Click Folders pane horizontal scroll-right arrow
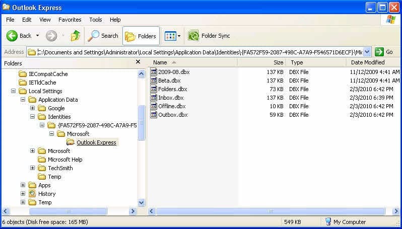This screenshot has height=229, width=402. (x=132, y=211)
